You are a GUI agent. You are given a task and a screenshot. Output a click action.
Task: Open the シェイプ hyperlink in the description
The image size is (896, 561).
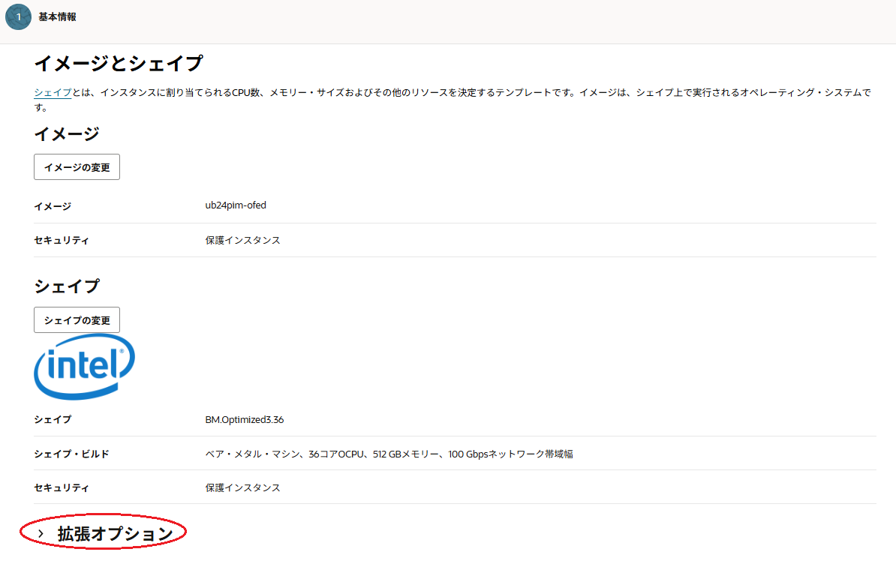tap(51, 92)
